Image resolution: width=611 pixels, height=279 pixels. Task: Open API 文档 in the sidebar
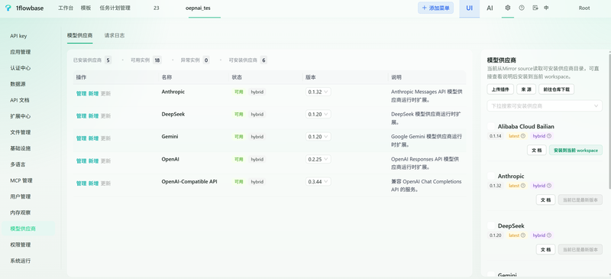20,100
